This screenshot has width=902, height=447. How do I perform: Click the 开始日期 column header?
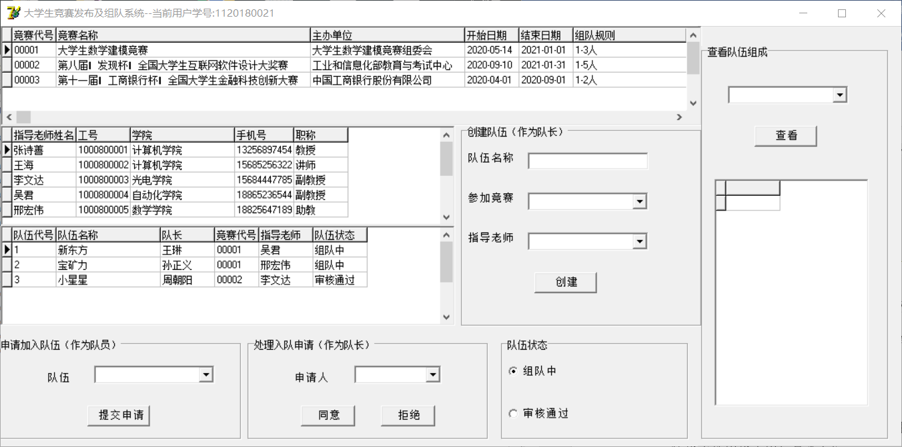(x=492, y=35)
